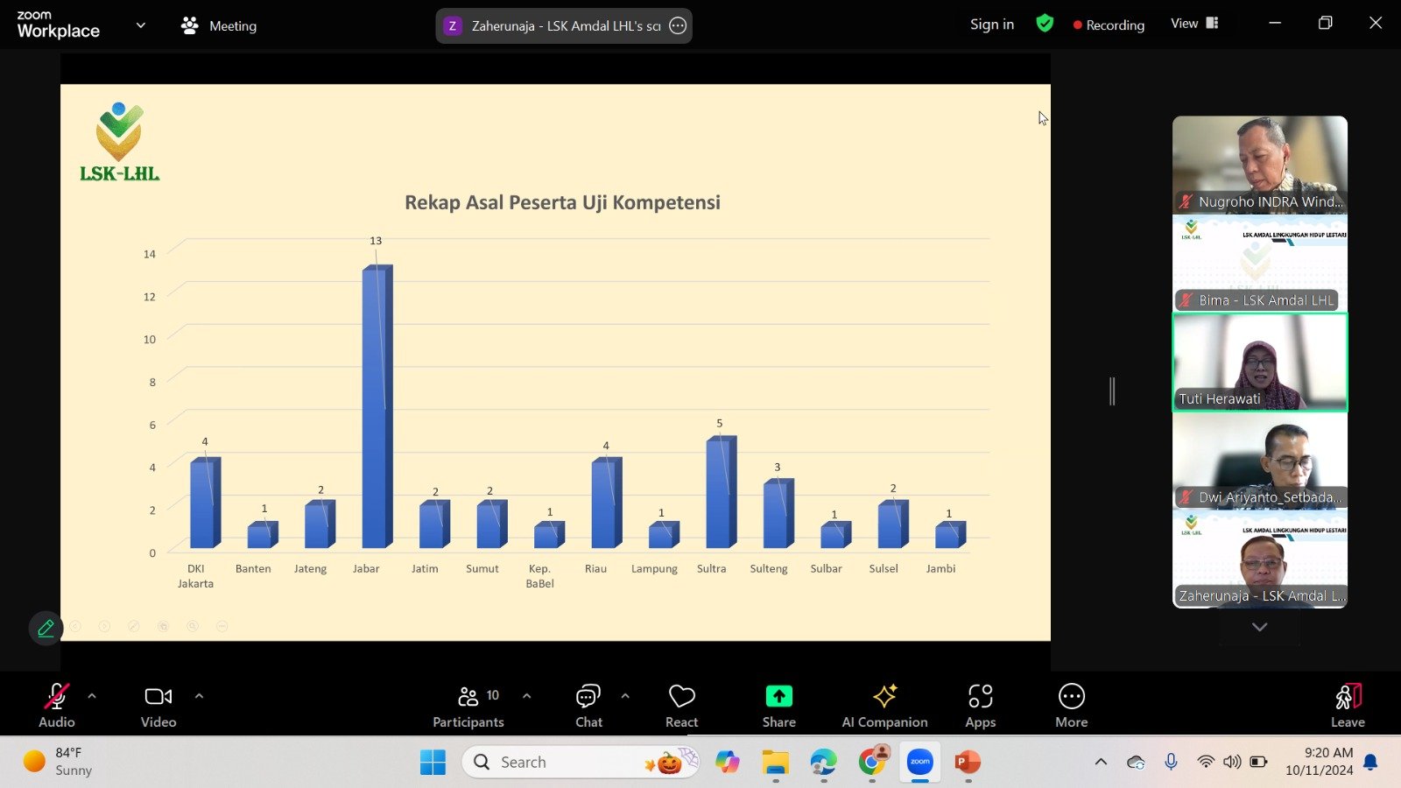The width and height of the screenshot is (1401, 788).
Task: Click the green encryption shield icon
Action: click(1045, 24)
